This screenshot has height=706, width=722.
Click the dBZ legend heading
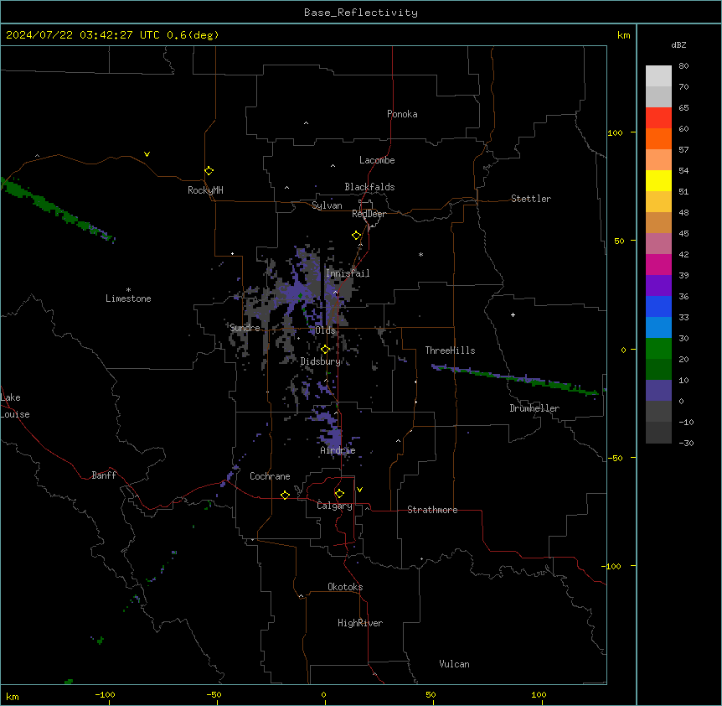point(678,44)
